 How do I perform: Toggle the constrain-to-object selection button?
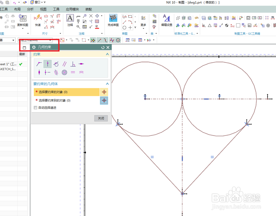click(104, 100)
